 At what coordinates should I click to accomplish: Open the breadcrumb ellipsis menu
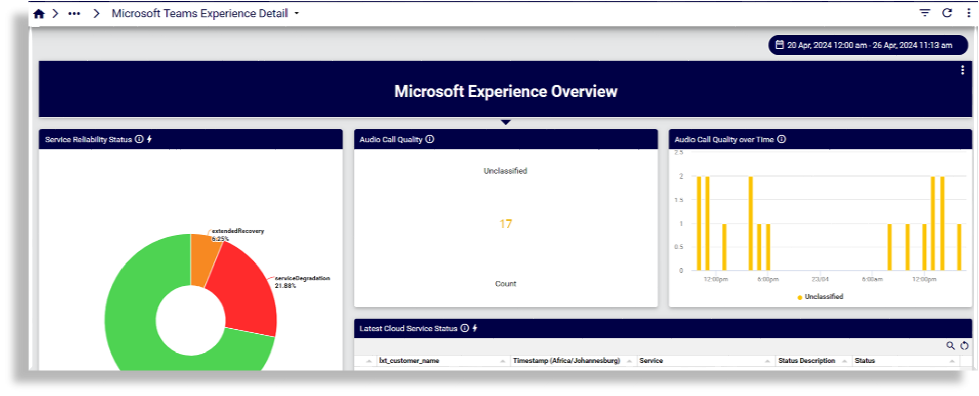(x=74, y=14)
